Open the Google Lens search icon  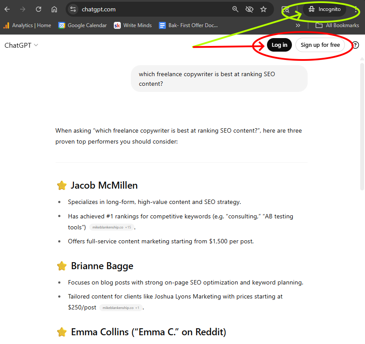click(x=286, y=10)
